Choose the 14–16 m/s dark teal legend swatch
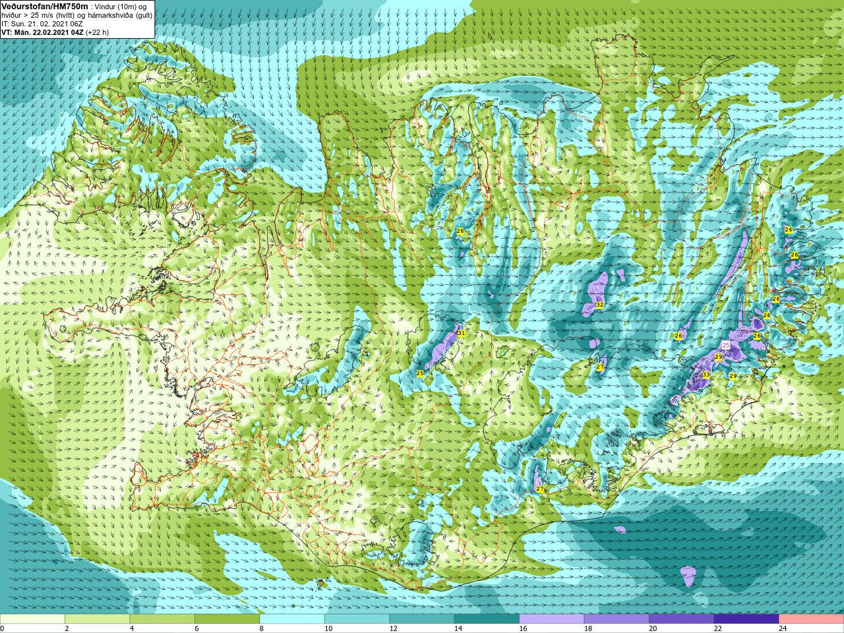 click(x=487, y=619)
